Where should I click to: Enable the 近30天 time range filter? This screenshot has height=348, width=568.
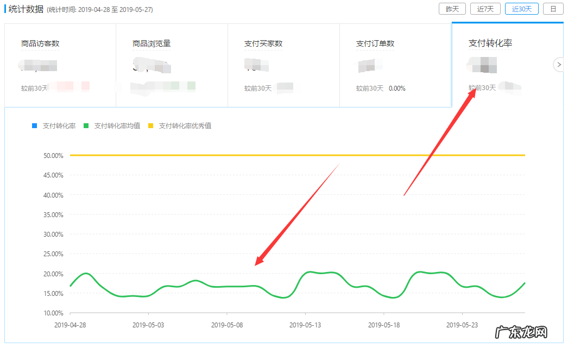coord(521,9)
